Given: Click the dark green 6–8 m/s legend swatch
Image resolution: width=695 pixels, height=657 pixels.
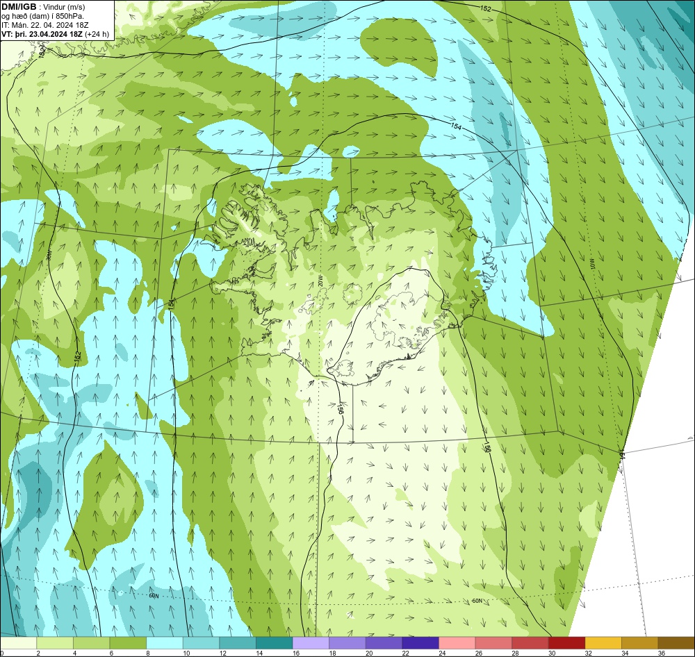Looking at the screenshot, I should click(128, 643).
